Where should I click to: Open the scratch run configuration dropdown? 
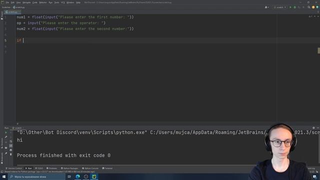pos(280,7)
